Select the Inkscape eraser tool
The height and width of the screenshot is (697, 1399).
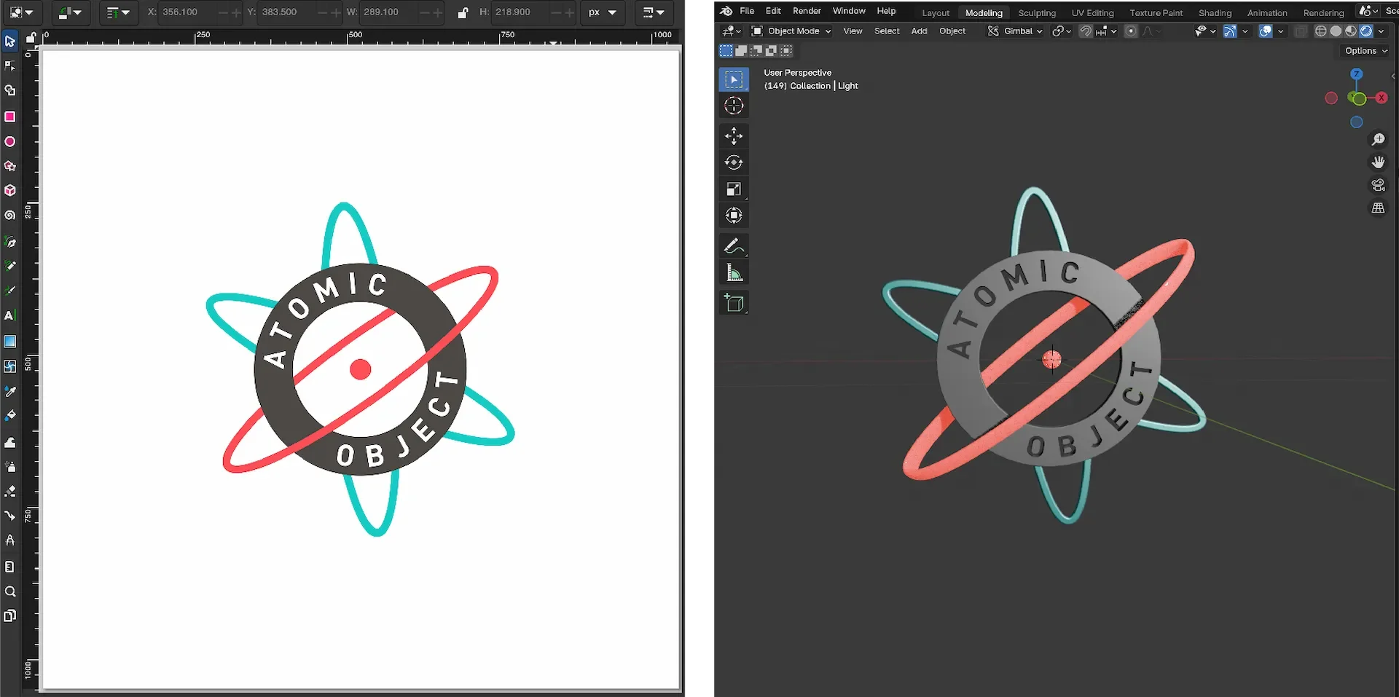click(x=9, y=491)
